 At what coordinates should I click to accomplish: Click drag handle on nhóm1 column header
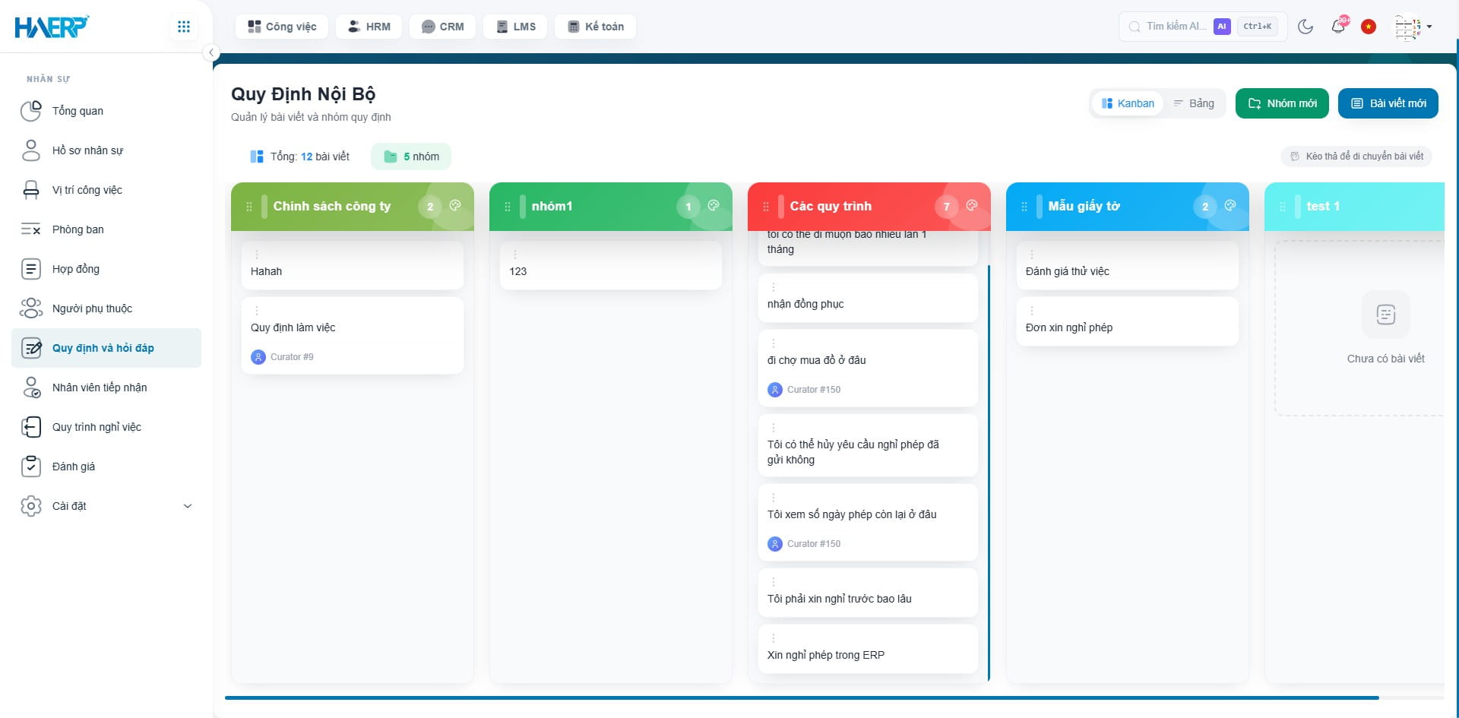(x=508, y=207)
